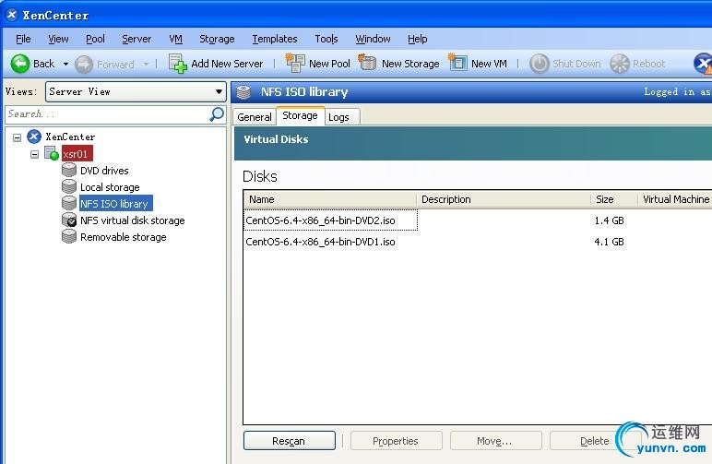Open the Forward history dropdown arrow
Viewport: 712px width, 464px height.
tap(147, 64)
